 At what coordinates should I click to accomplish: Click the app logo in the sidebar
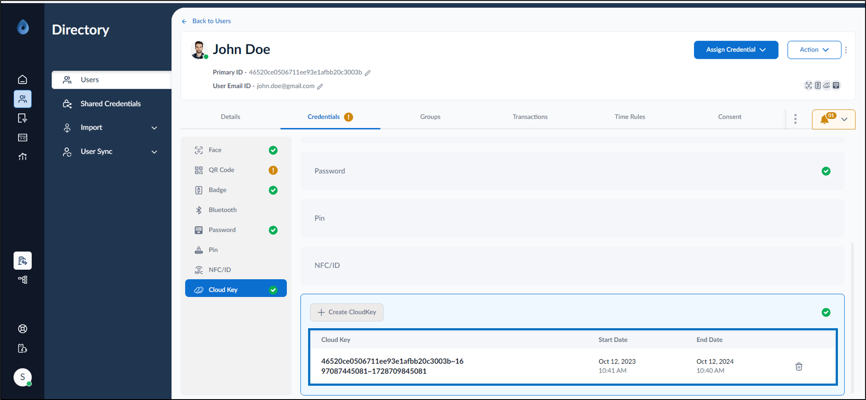[x=23, y=27]
